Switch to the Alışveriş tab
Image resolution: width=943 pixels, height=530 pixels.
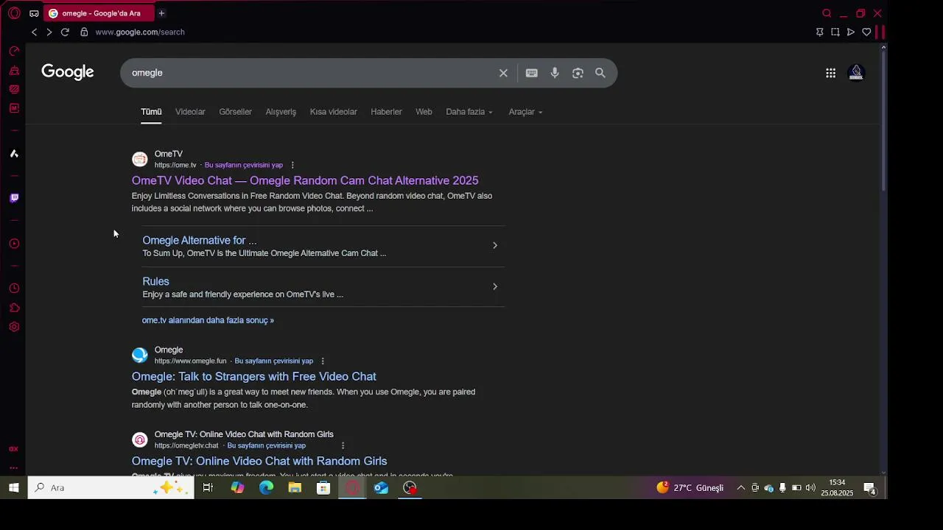click(281, 112)
